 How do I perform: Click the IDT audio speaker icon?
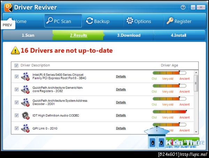(x=25, y=115)
